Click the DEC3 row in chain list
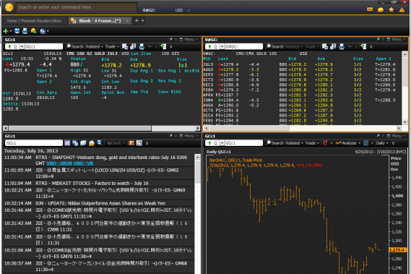 pyautogui.click(x=301, y=85)
